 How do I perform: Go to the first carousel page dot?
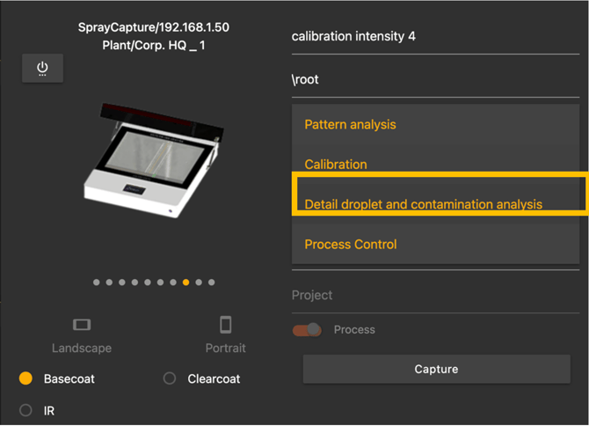tap(97, 283)
